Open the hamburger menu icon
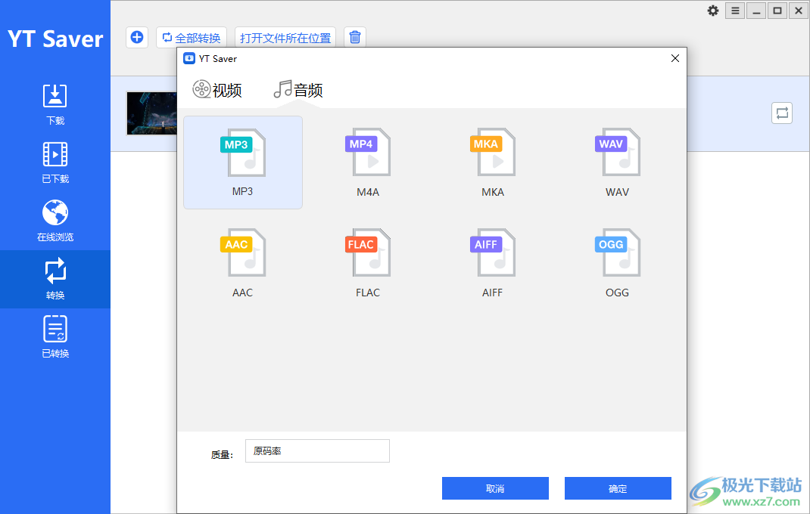This screenshot has width=810, height=514. click(x=735, y=11)
